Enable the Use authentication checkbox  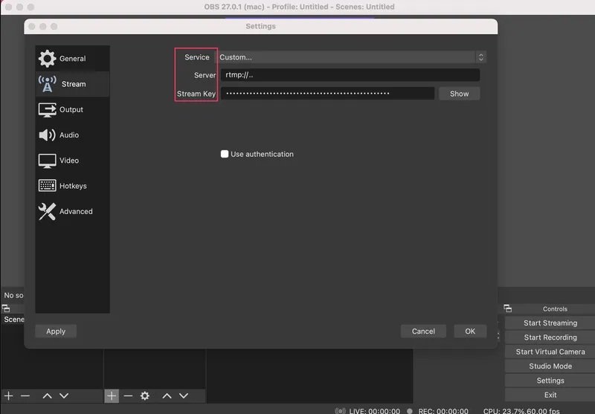(x=225, y=155)
